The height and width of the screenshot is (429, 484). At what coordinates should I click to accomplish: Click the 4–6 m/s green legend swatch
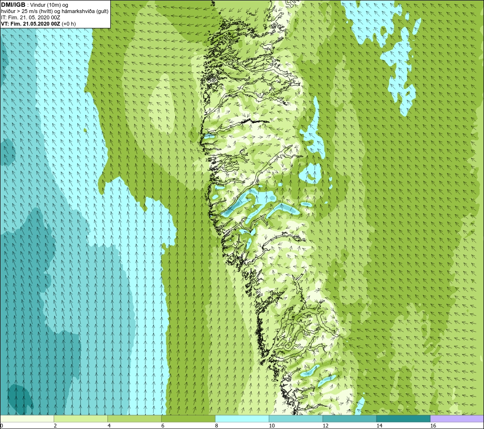point(134,418)
